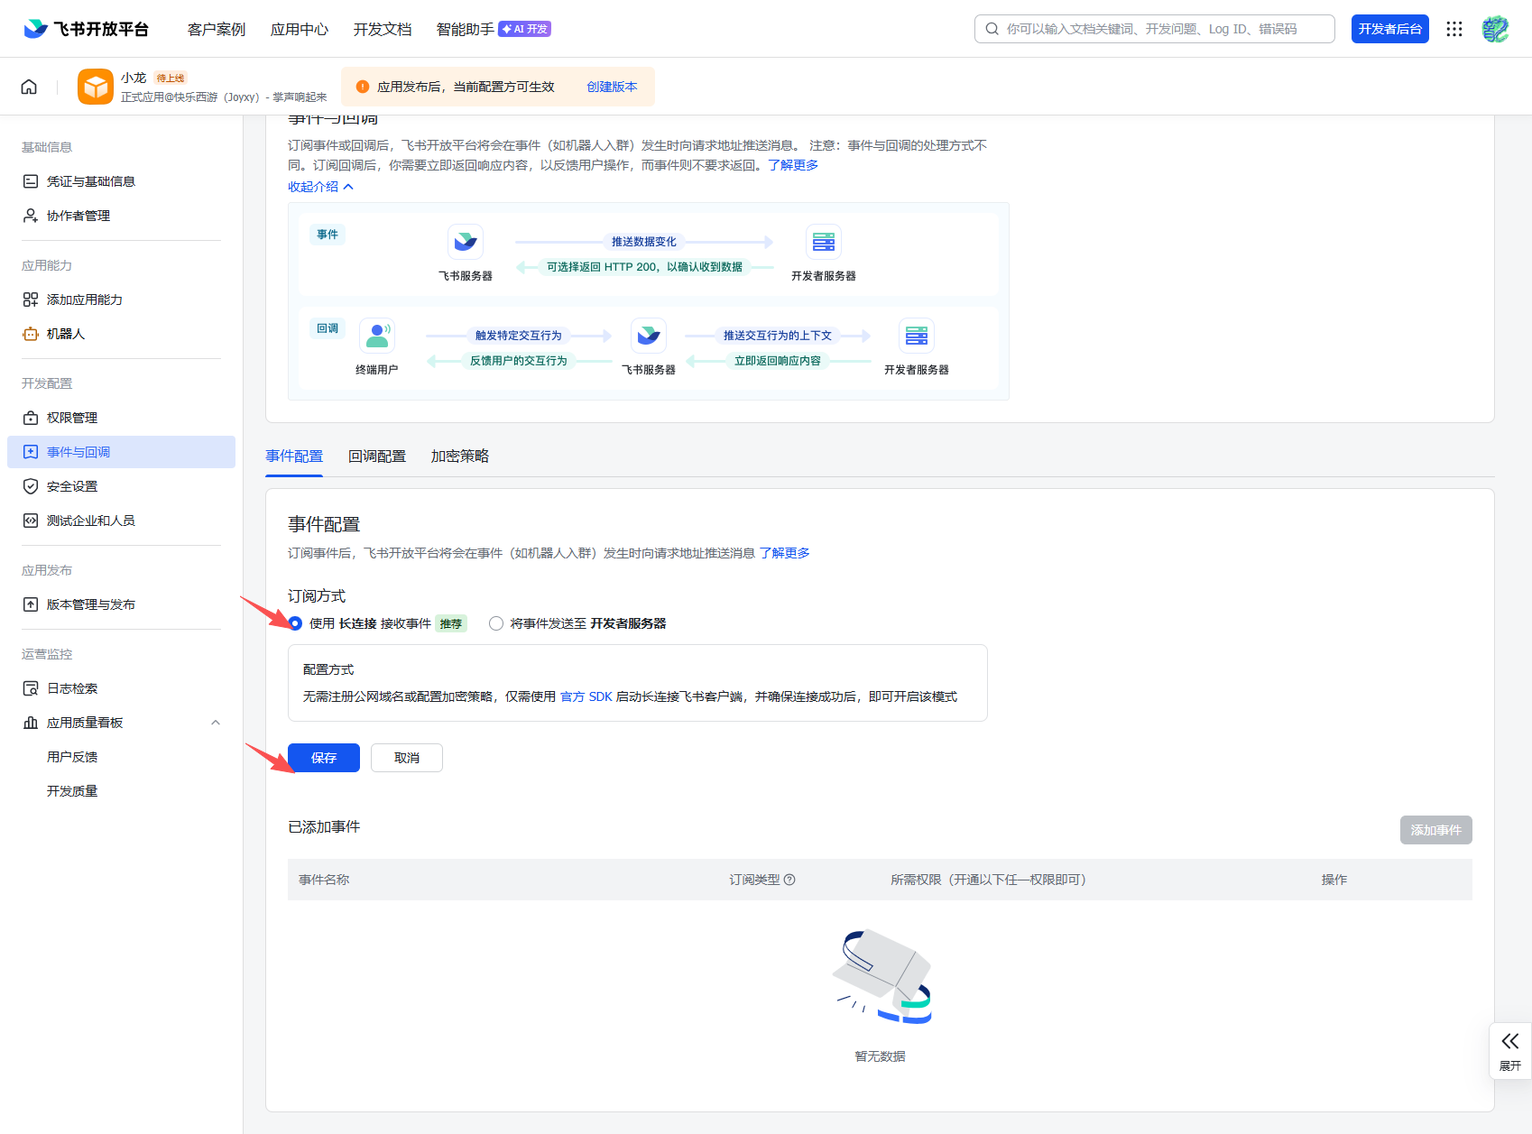Open the user avatar menu
Screen dimensions: 1532x1134
pyautogui.click(x=1495, y=29)
